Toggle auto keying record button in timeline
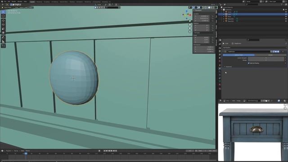Viewport: 288px width, 162px height. click(99, 151)
